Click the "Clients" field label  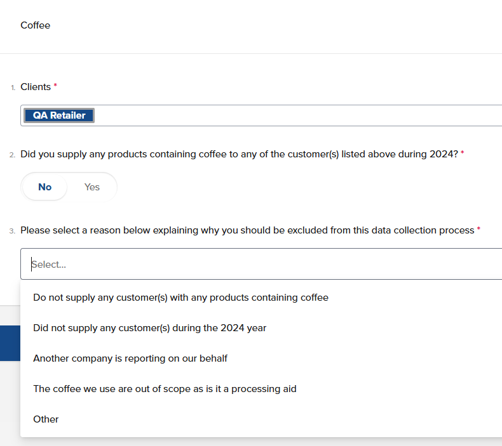(36, 87)
